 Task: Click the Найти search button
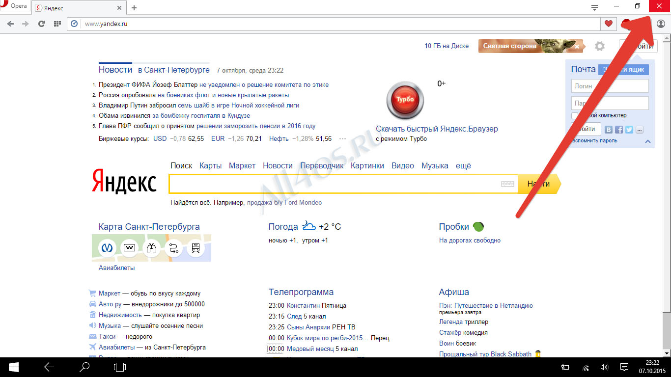coord(538,184)
